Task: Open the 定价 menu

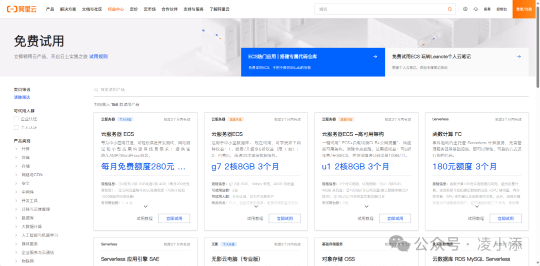Action: (133, 9)
